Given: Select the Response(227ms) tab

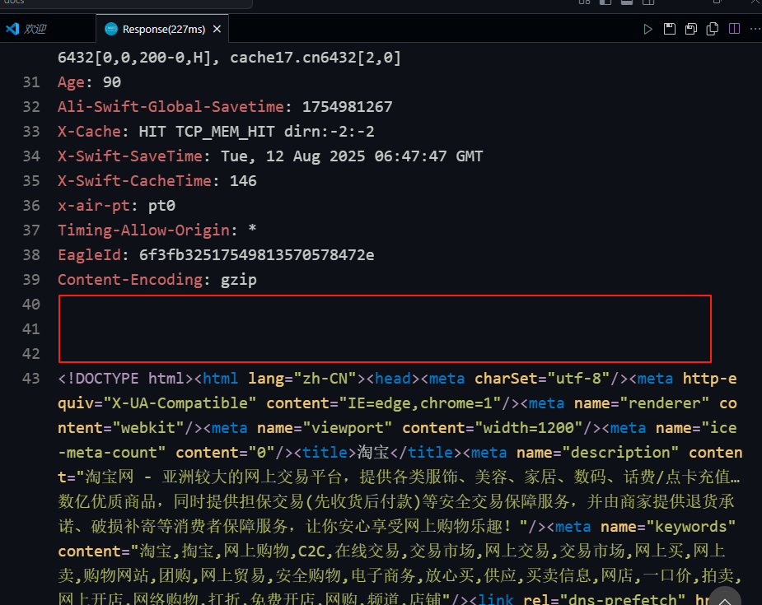Looking at the screenshot, I should 163,29.
